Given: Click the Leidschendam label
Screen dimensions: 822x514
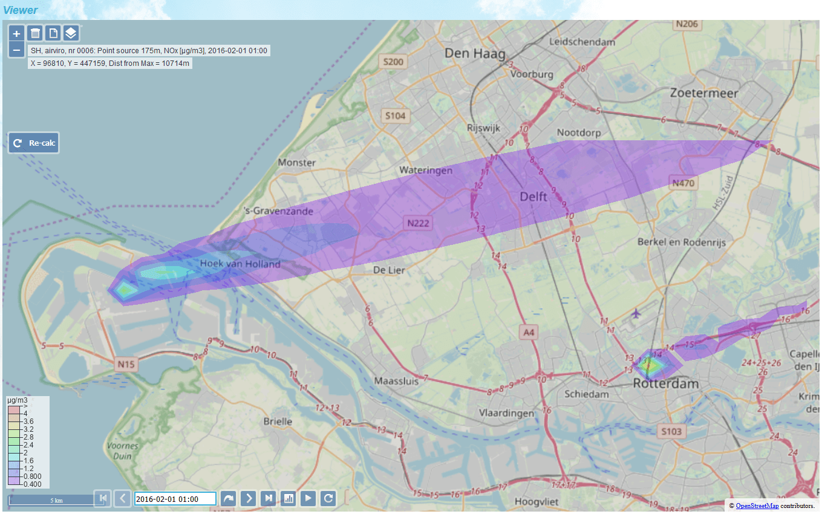Looking at the screenshot, I should point(582,42).
